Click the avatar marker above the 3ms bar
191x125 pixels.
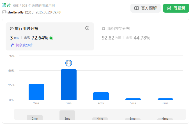tap(69, 63)
